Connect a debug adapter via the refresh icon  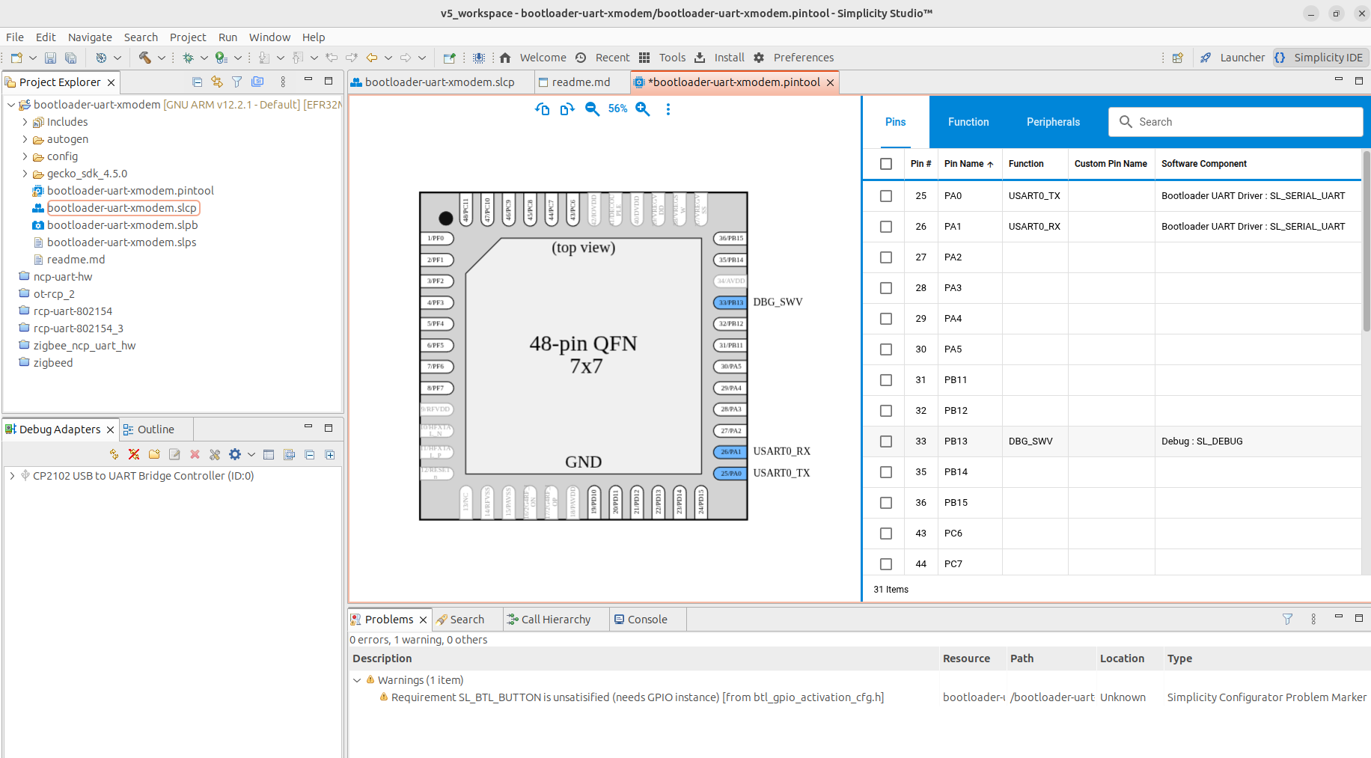114,454
